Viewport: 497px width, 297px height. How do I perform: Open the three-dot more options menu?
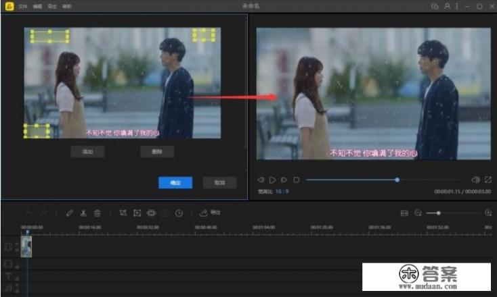(458, 6)
